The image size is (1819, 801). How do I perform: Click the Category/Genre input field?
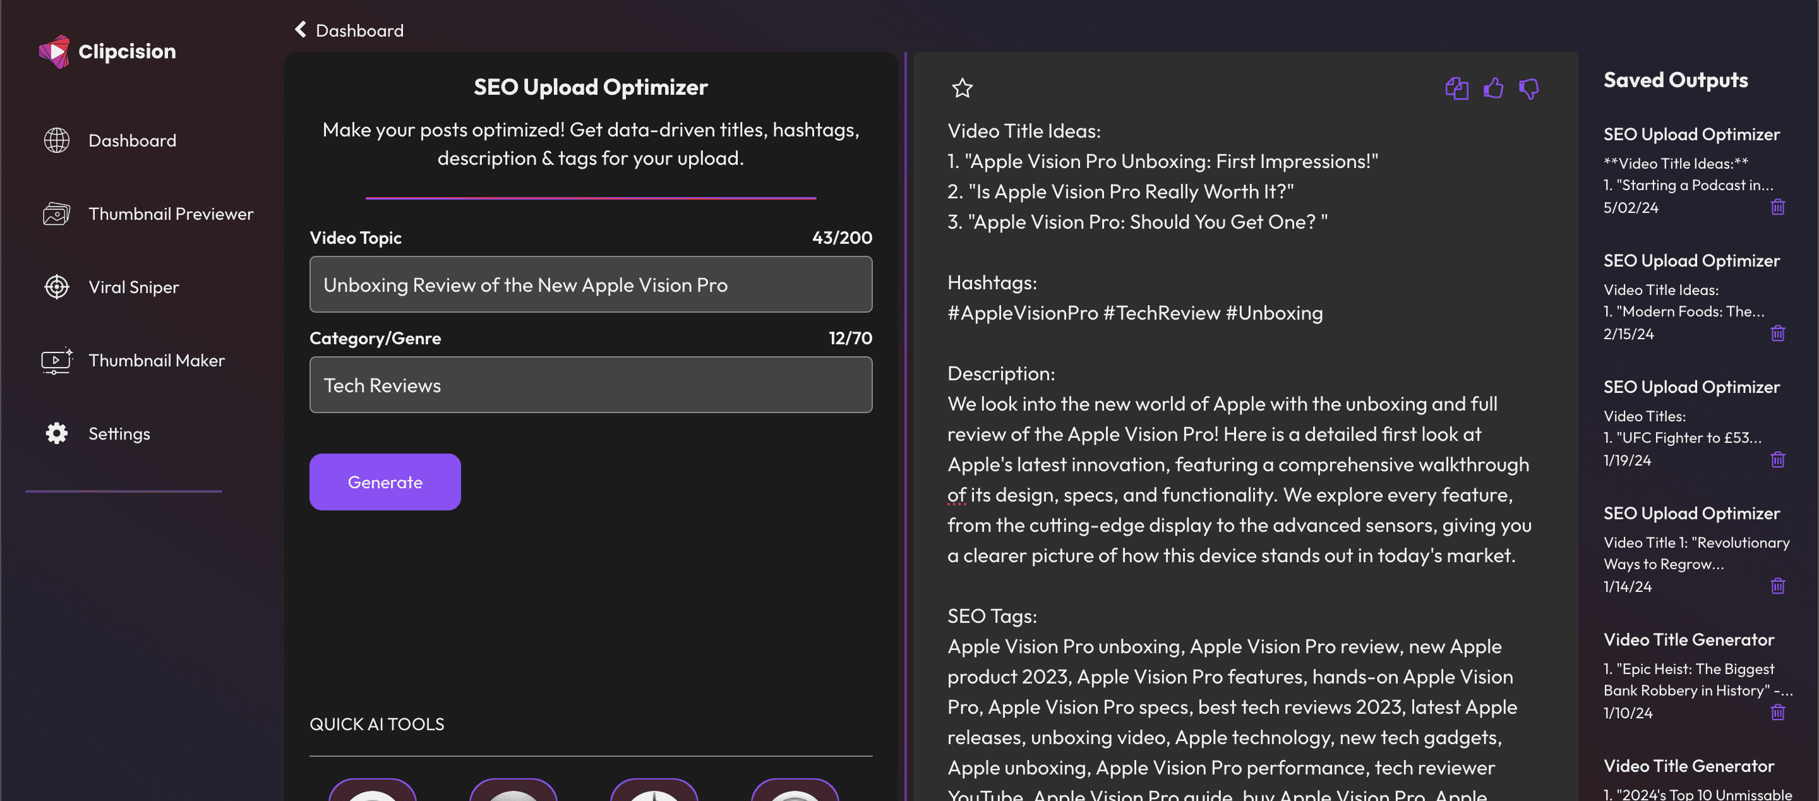coord(591,385)
